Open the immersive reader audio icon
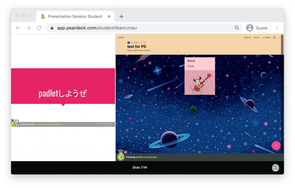The height and width of the screenshot is (188, 295). tap(275, 168)
